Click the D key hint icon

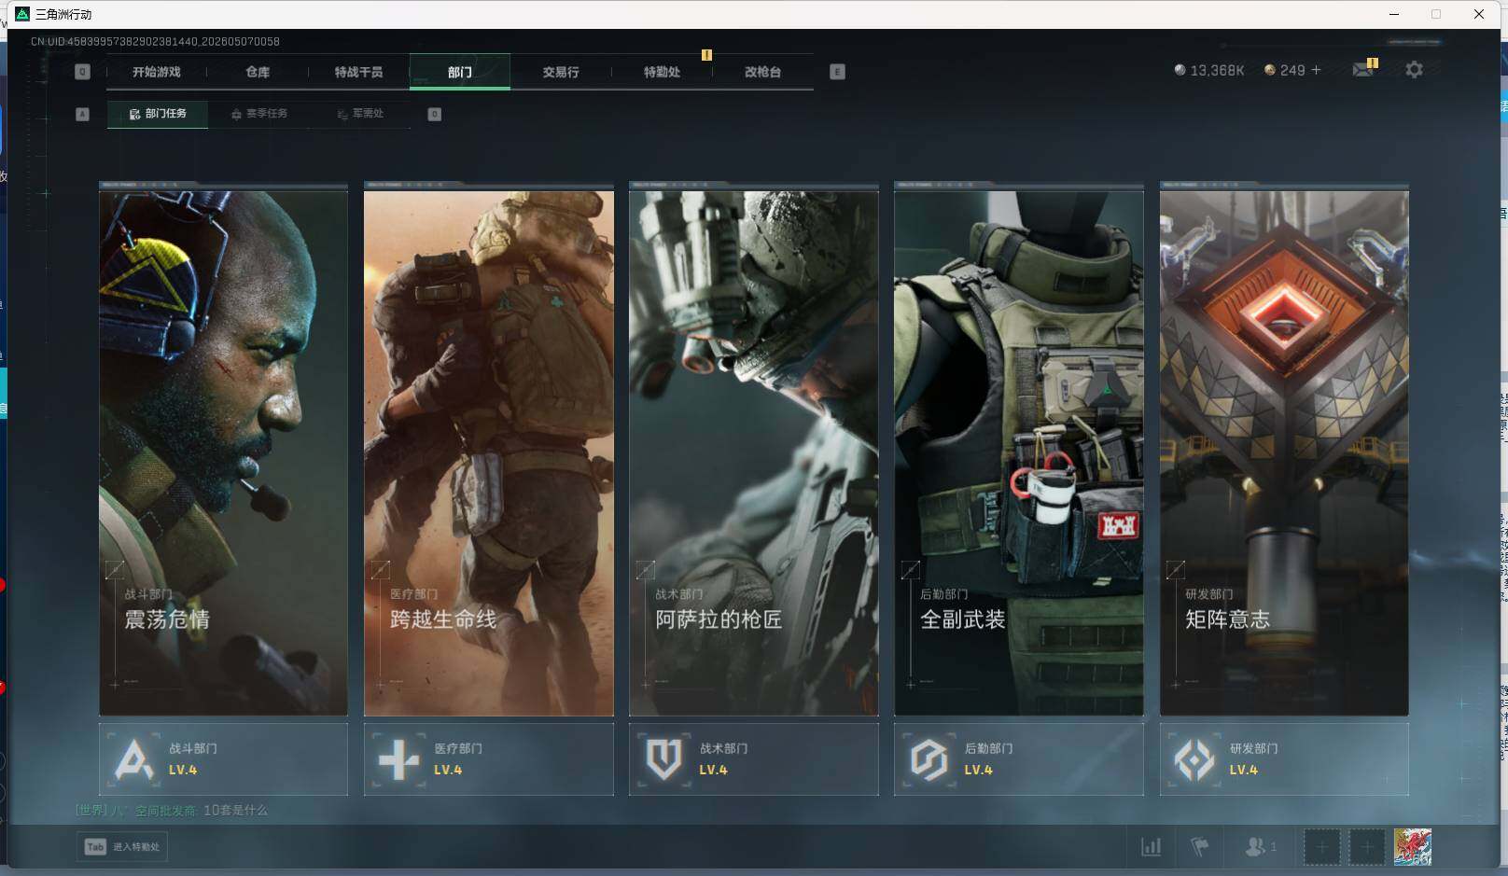click(434, 114)
